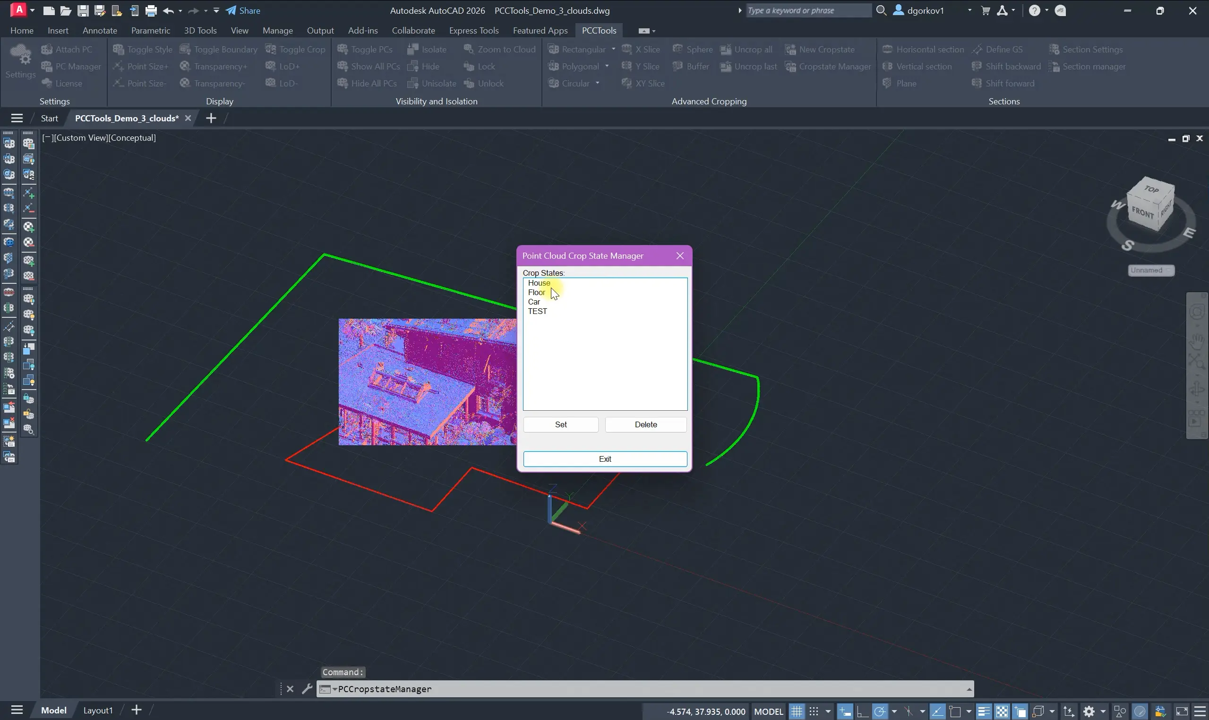Expand the Polygonal crop dropdown arrow

607,67
